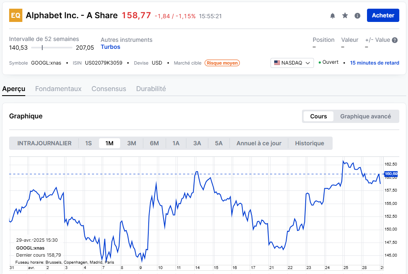Select the 1M chart period
Image resolution: width=408 pixels, height=274 pixels.
pos(109,143)
